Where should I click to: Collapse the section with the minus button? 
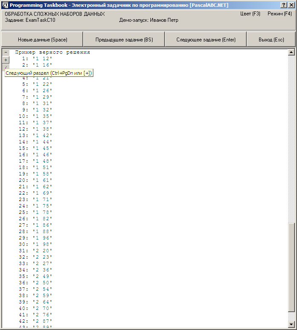pyautogui.click(x=6, y=52)
